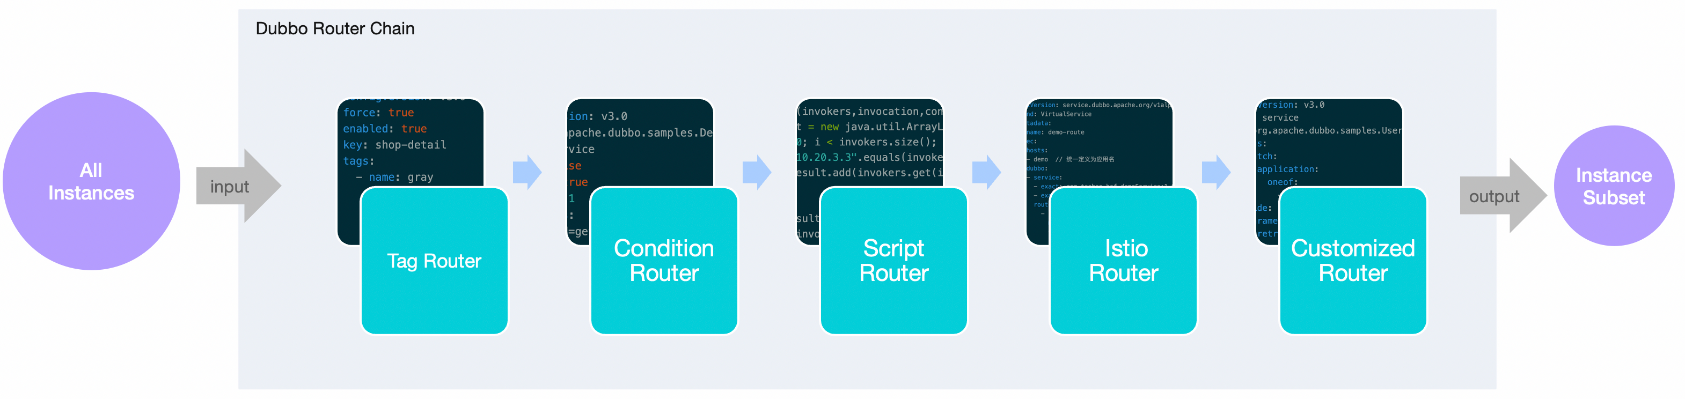Select the Customized Router box

click(x=1353, y=261)
